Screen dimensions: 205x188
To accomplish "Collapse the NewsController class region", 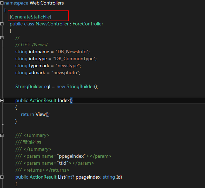I will (x=2, y=24).
